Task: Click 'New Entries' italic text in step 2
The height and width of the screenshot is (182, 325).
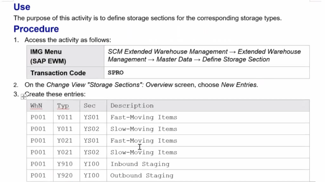Action: pos(239,85)
